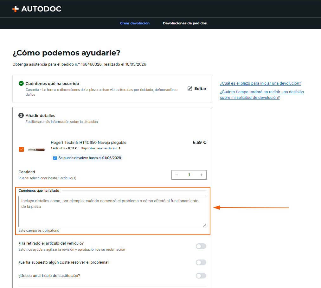
Task: Open '¿Cuál es el plazo para iniciar' link
Action: click(x=260, y=83)
